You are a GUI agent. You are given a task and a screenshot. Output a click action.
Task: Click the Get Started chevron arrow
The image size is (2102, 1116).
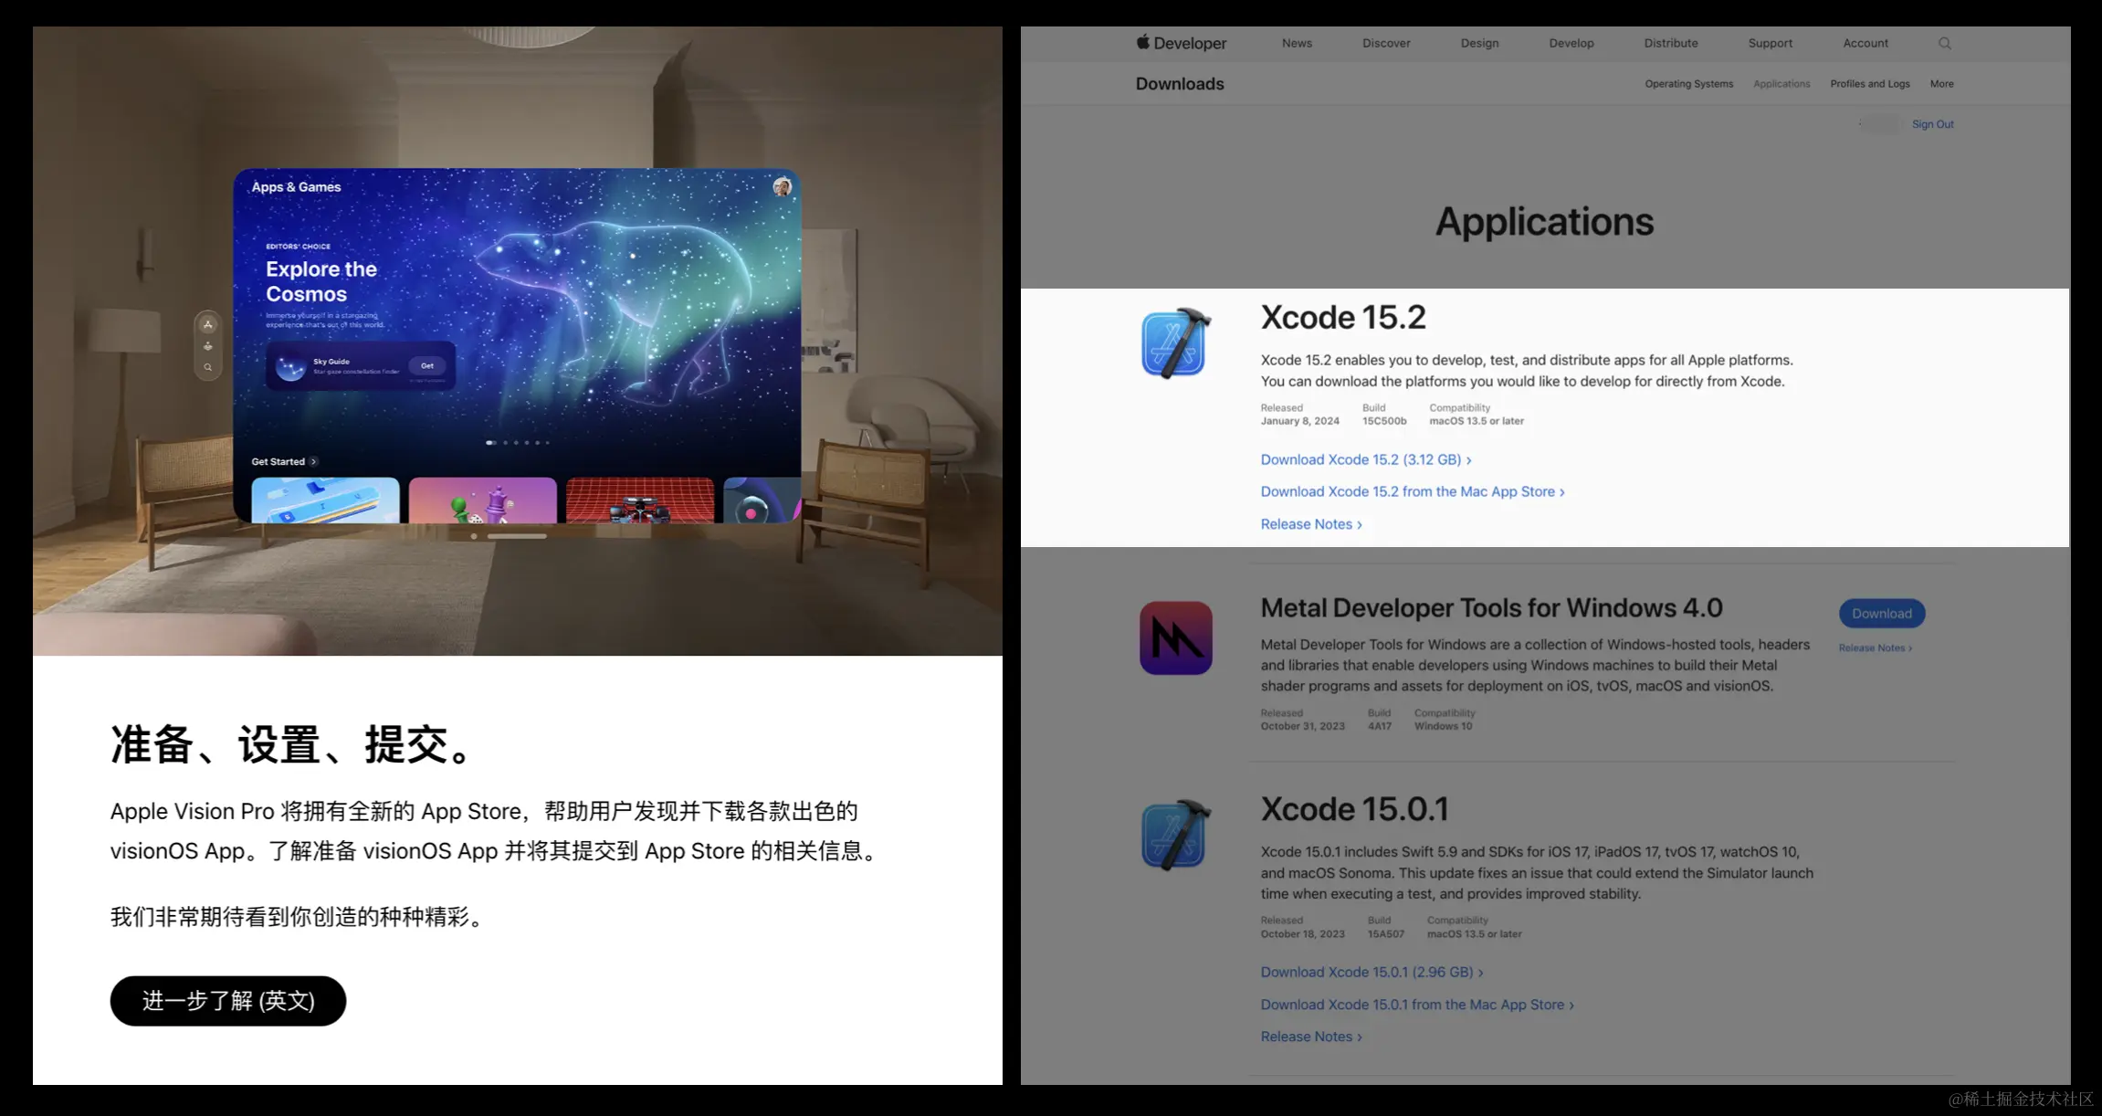pyautogui.click(x=313, y=461)
